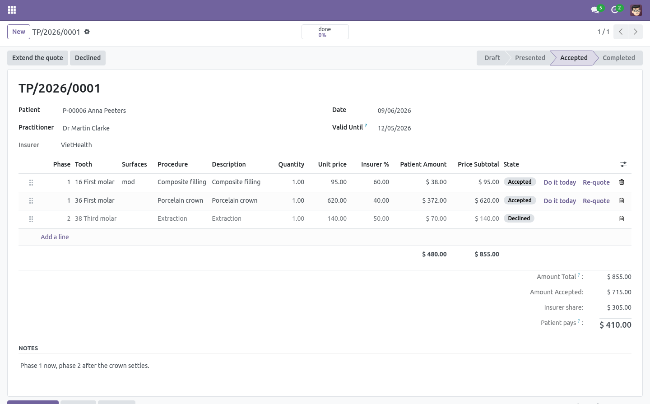Image resolution: width=650 pixels, height=404 pixels.
Task: Go to the previous record arrow
Action: pos(621,32)
